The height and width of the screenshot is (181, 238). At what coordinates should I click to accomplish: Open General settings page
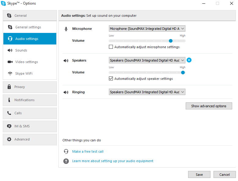[x=30, y=27]
